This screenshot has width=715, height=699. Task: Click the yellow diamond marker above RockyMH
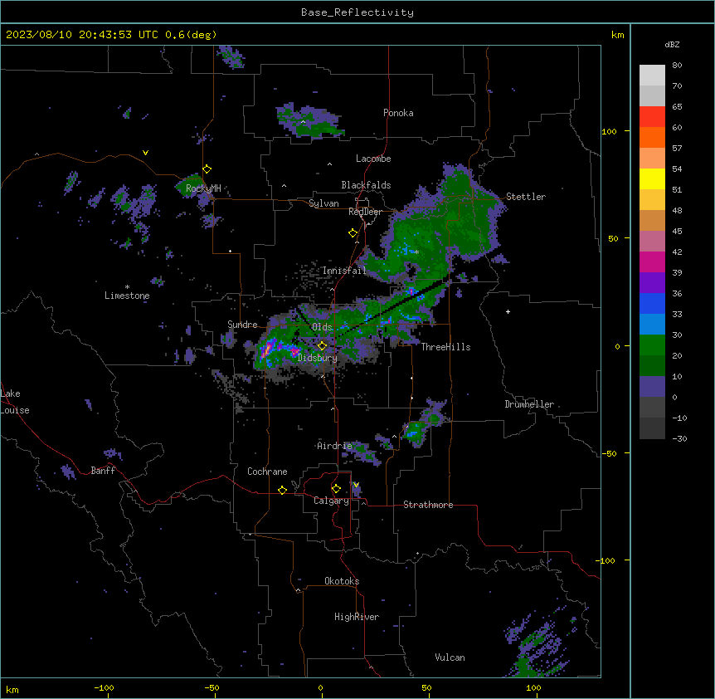pyautogui.click(x=207, y=169)
